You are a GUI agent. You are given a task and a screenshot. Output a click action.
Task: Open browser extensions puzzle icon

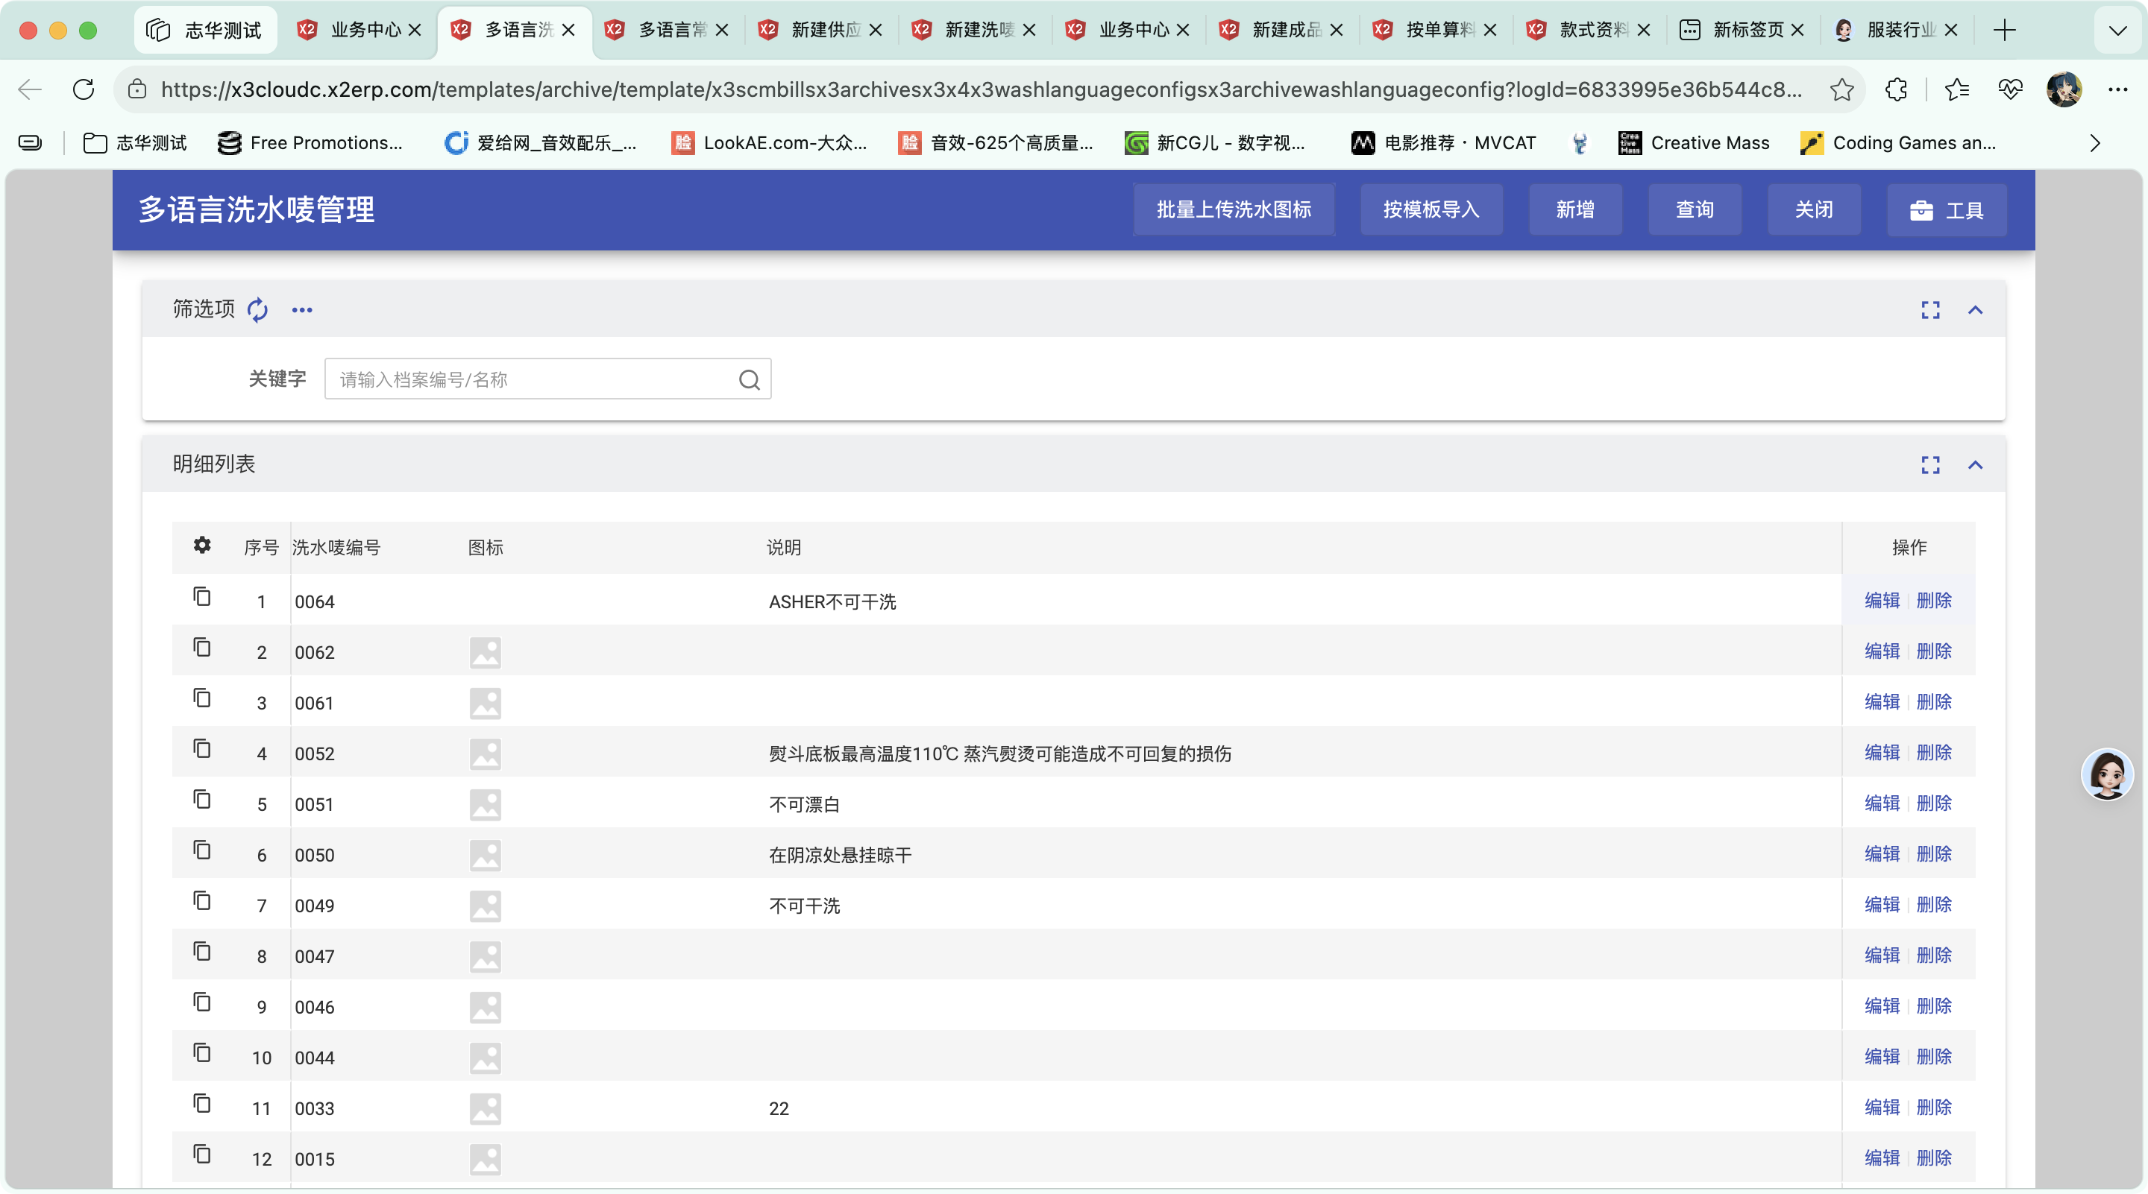[1896, 89]
